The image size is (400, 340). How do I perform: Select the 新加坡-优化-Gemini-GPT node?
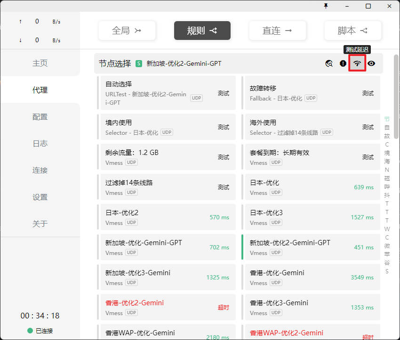tap(166, 247)
